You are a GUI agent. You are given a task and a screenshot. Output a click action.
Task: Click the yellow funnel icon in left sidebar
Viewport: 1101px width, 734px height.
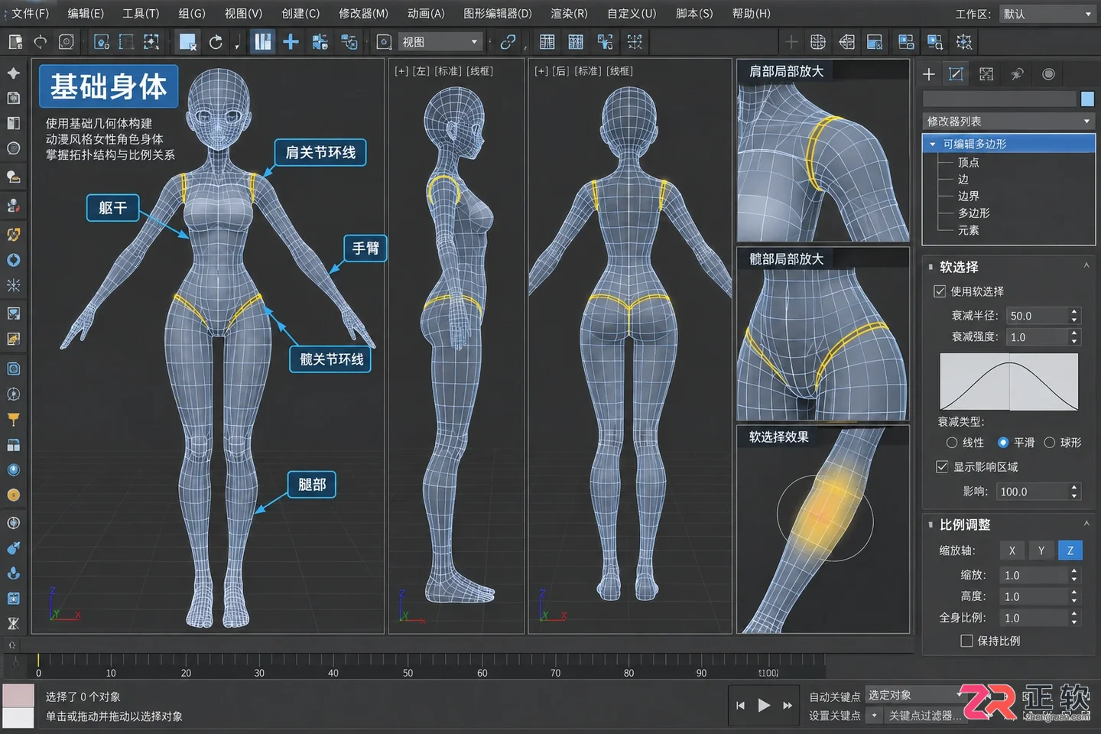point(13,419)
